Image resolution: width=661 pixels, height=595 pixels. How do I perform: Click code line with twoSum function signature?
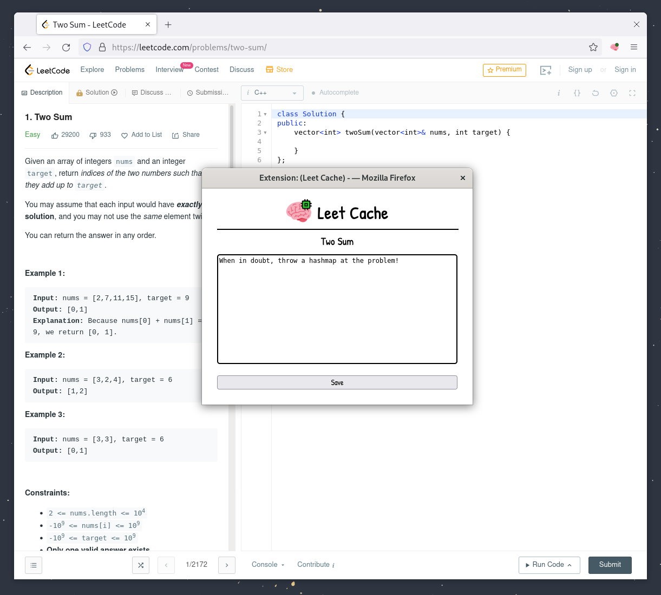coord(394,133)
